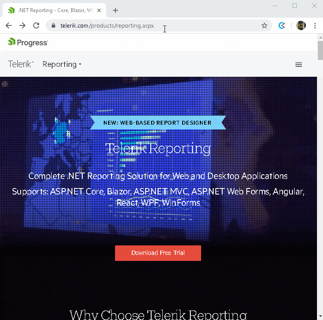323x320 pixels.
Task: Go to the Telerik home link
Action: [x=21, y=64]
